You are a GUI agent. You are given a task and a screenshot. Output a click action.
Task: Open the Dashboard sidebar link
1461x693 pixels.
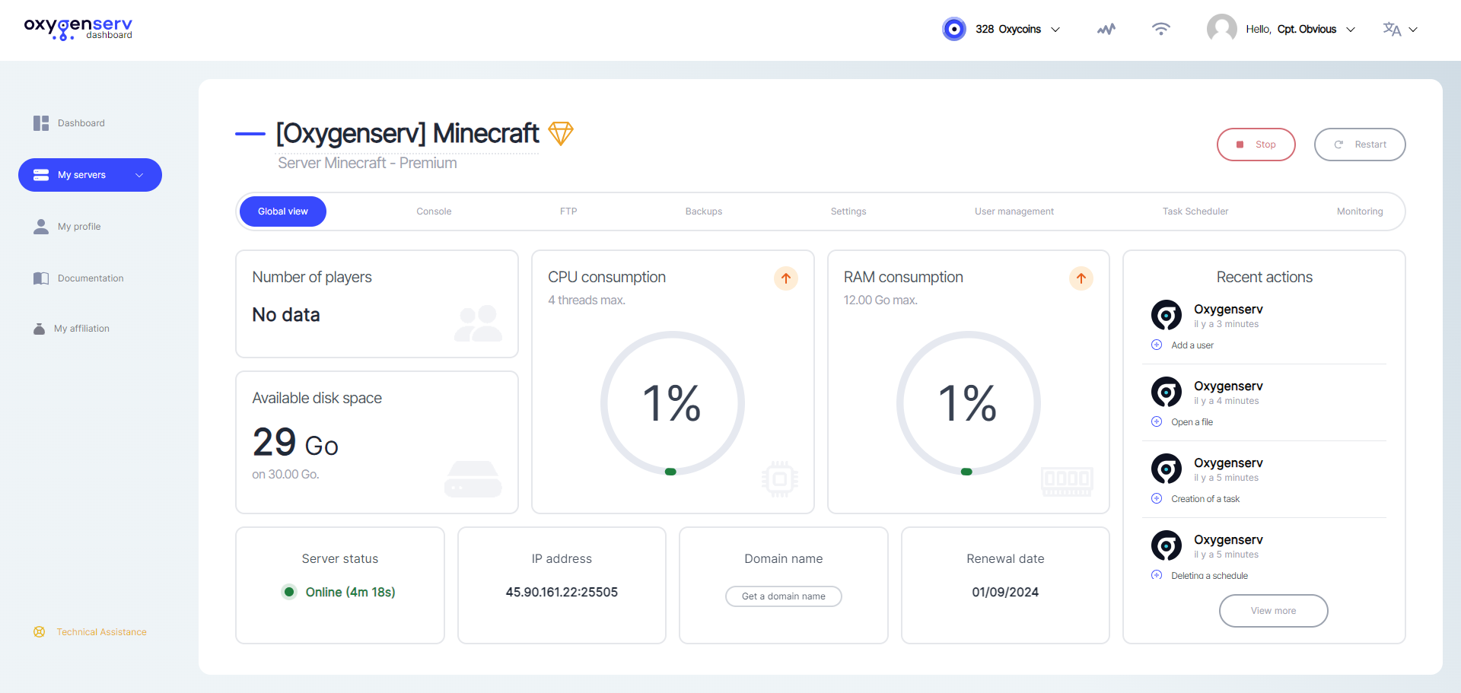[81, 123]
